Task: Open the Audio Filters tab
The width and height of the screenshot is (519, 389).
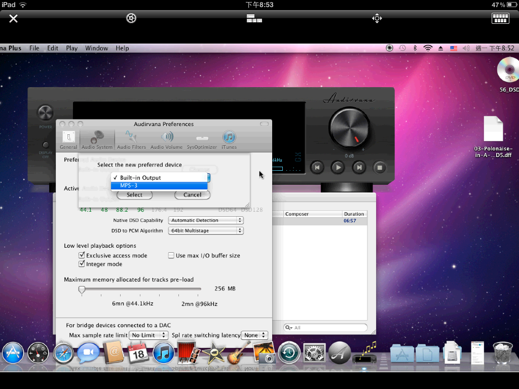Action: (x=131, y=140)
